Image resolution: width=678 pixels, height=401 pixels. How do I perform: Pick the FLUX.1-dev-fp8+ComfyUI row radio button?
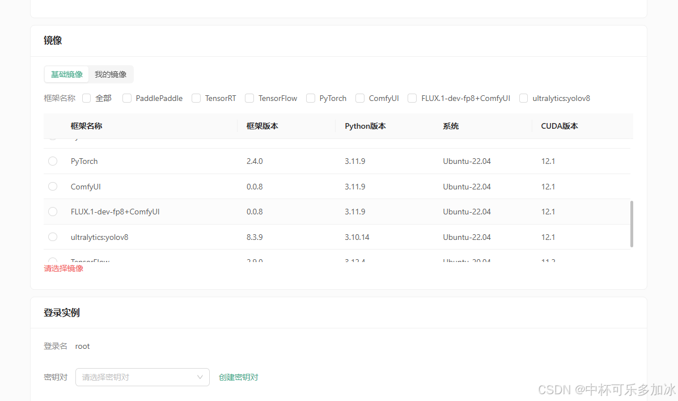tap(53, 212)
